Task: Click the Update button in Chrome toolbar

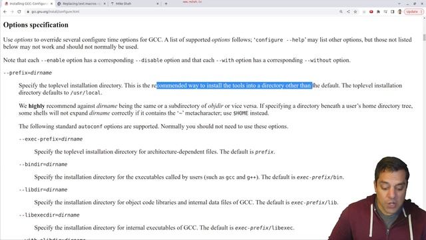Action: pos(414,12)
